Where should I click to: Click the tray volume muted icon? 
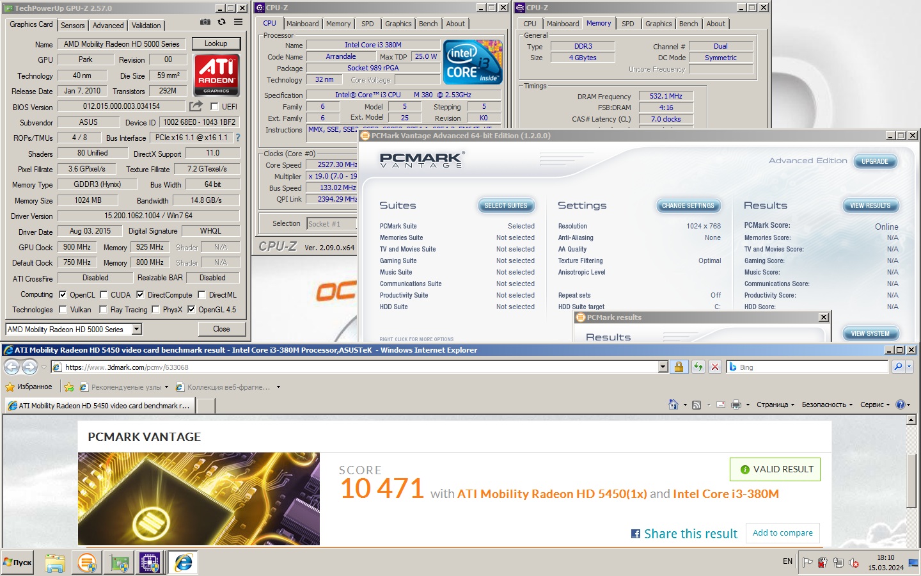click(x=854, y=563)
